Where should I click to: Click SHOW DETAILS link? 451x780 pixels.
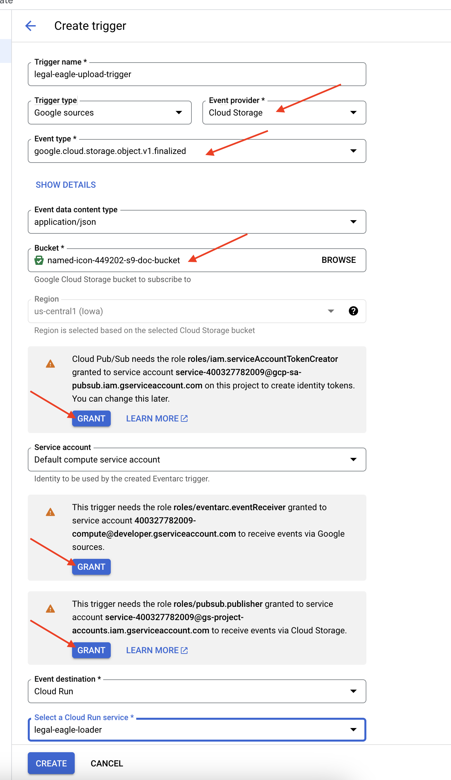coord(66,185)
